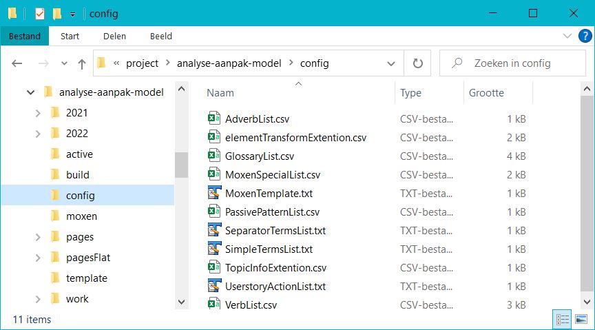This screenshot has height=330, width=595.
Task: Click the New folder icon in title bar
Action: click(57, 13)
